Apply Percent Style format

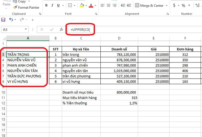[183, 5]
